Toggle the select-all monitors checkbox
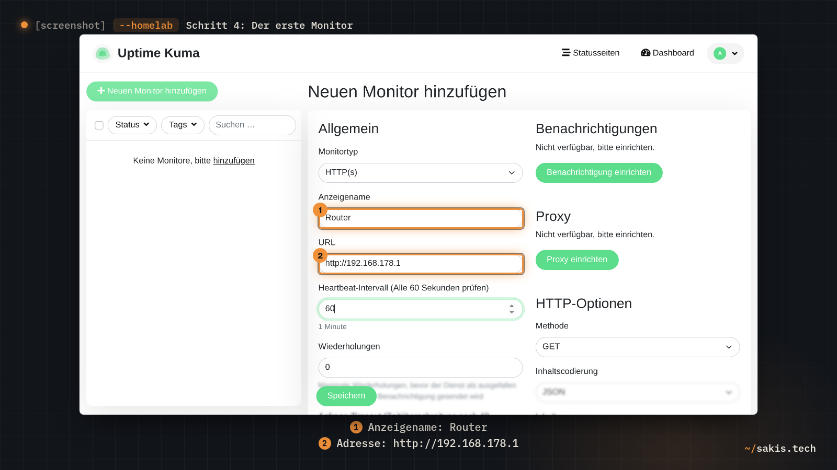This screenshot has height=470, width=837. coord(99,125)
